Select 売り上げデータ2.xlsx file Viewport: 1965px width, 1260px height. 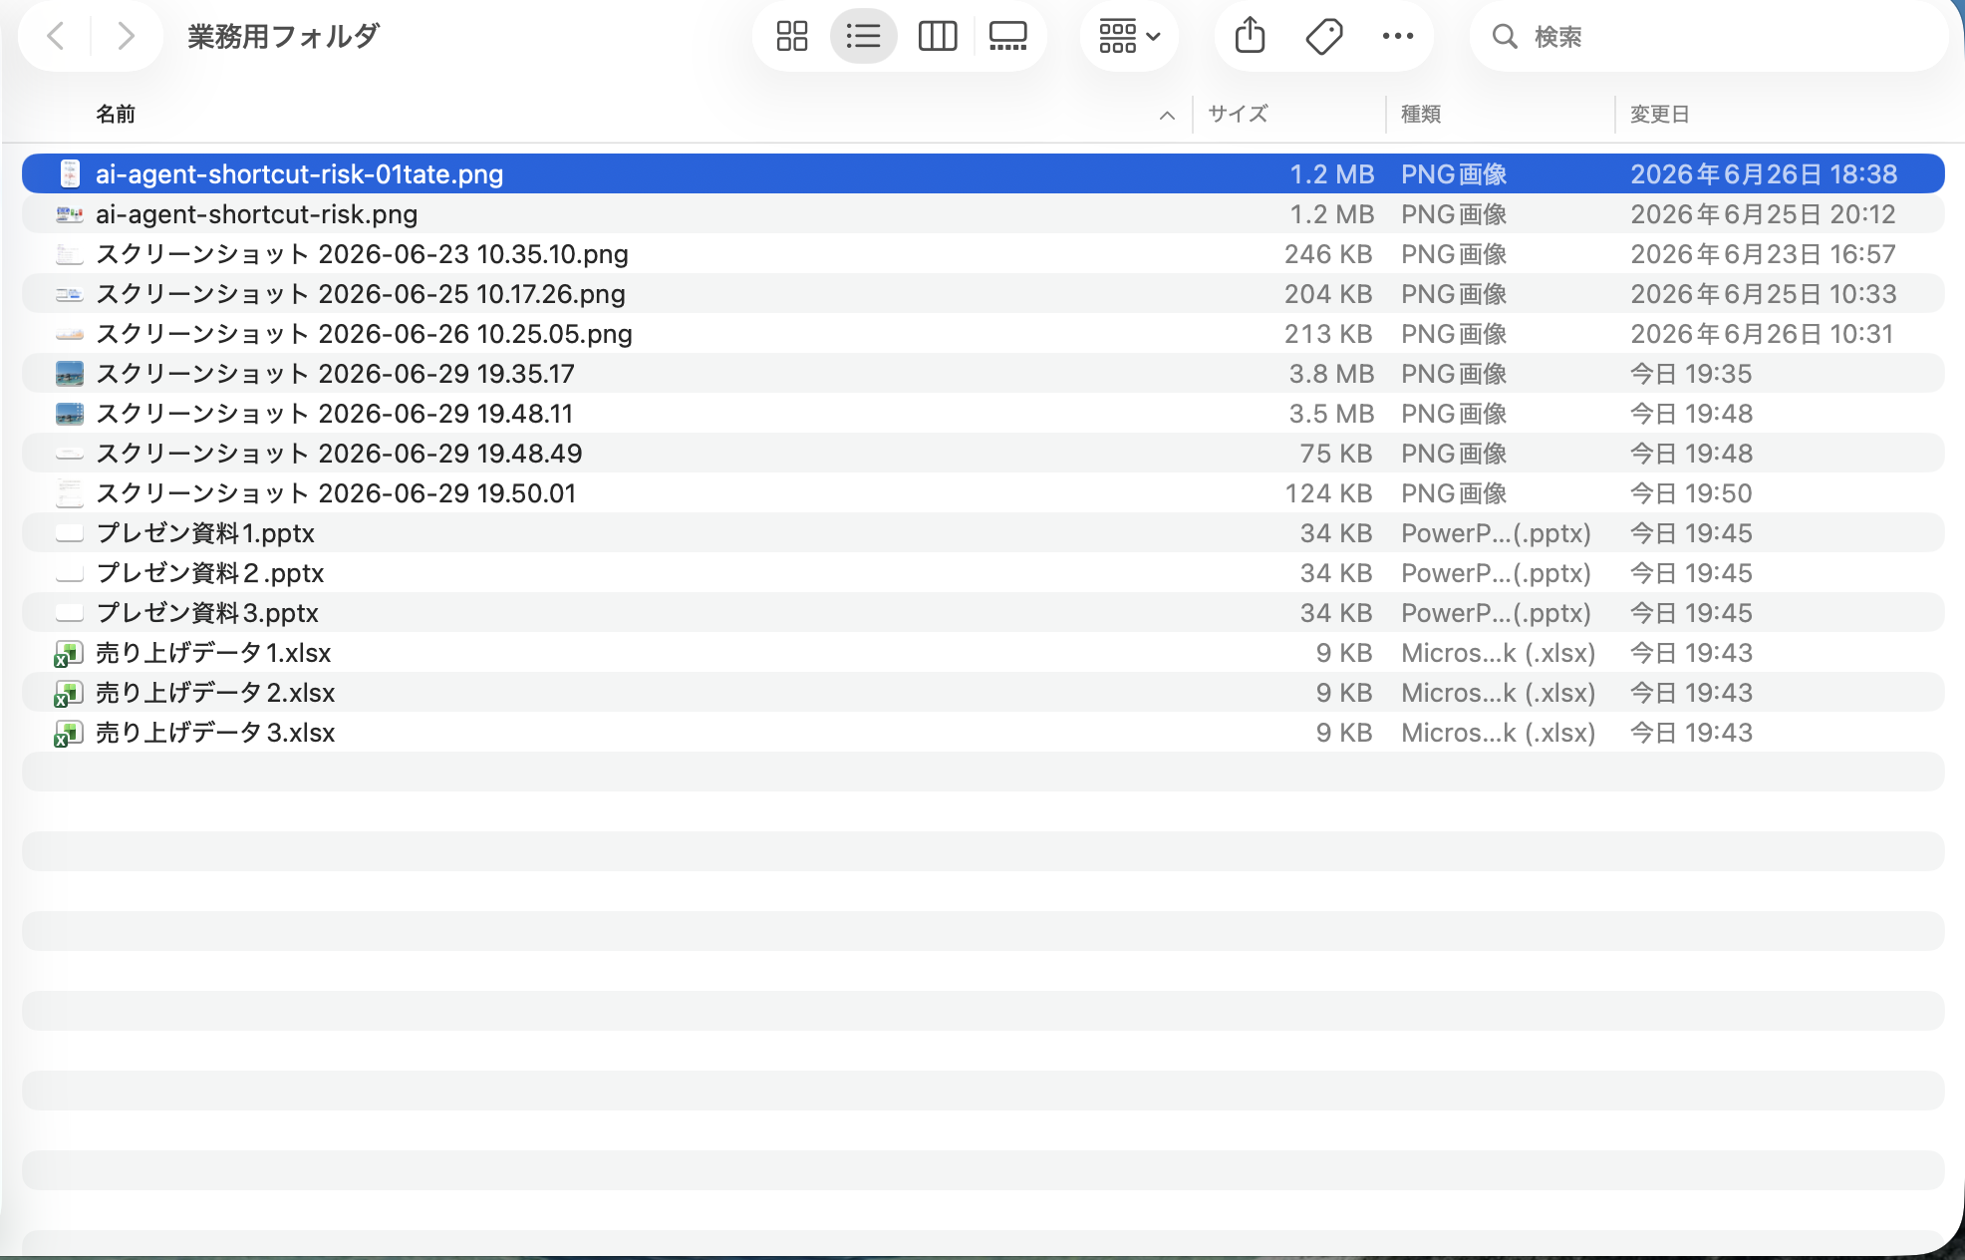(982, 693)
